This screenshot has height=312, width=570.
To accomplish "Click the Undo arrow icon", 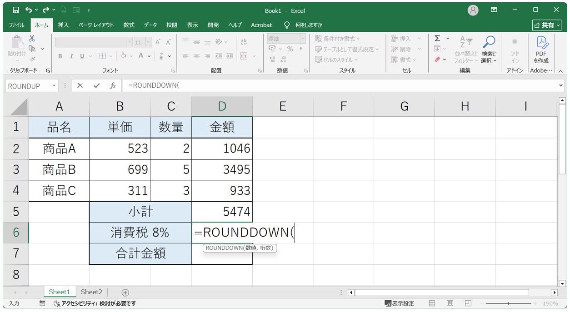I will coord(29,10).
